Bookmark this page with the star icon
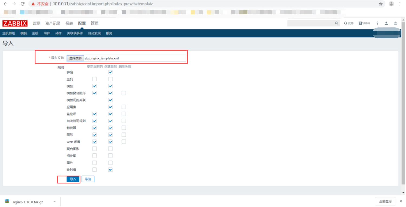Image resolution: width=406 pixels, height=207 pixels. tap(381, 4)
